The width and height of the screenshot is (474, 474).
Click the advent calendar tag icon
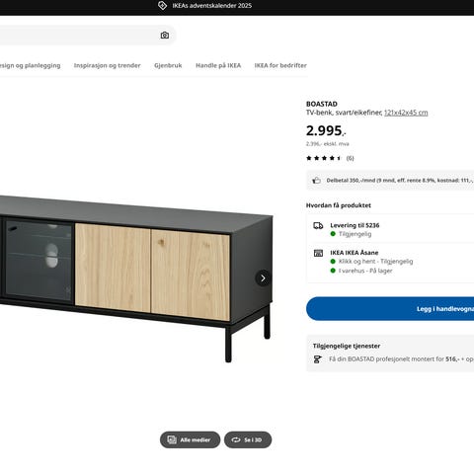162,6
